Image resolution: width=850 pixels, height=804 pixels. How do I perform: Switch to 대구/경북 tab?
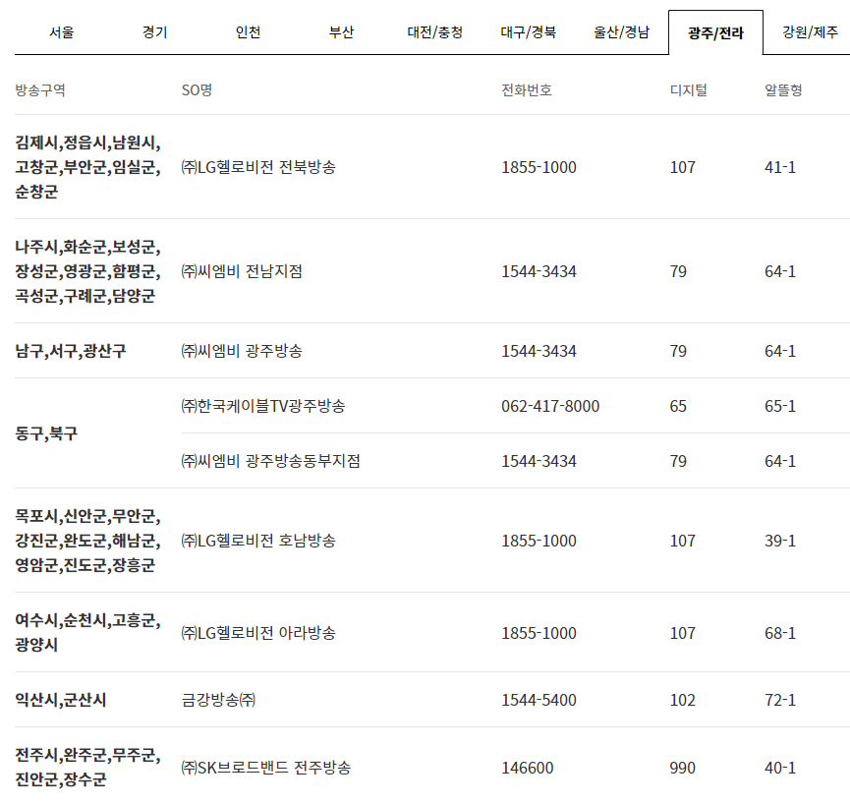tap(528, 32)
